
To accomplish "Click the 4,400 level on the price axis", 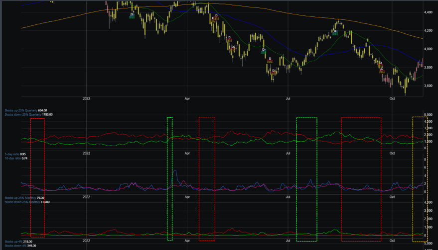I will 428,11.
